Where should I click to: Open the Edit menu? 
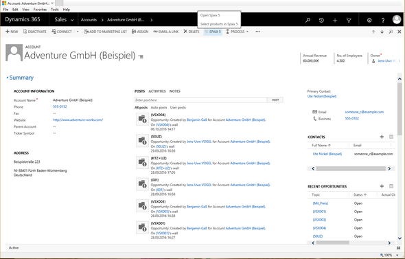tap(15, 10)
